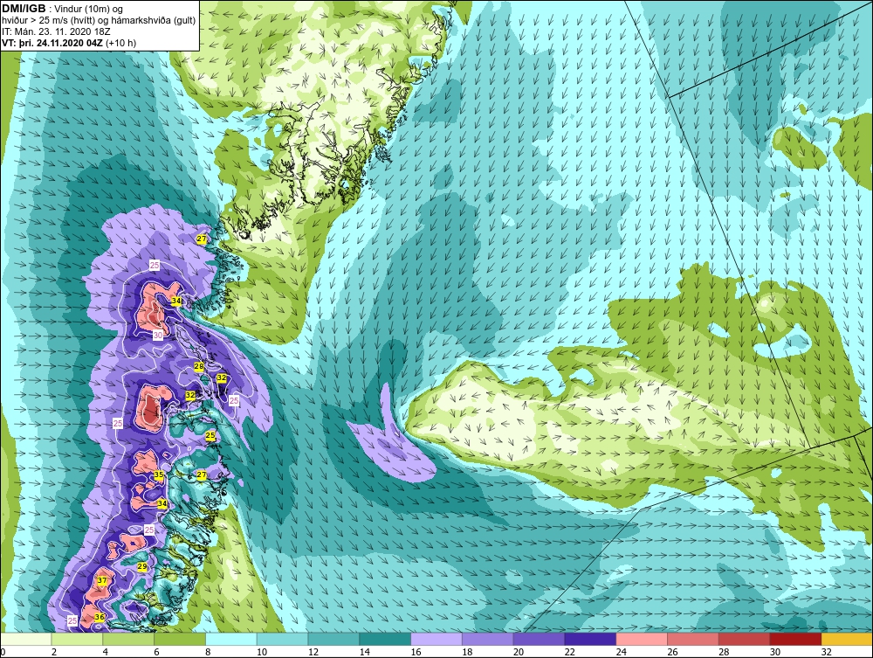Click the 20–22 m/s legend color swatch

click(x=539, y=639)
